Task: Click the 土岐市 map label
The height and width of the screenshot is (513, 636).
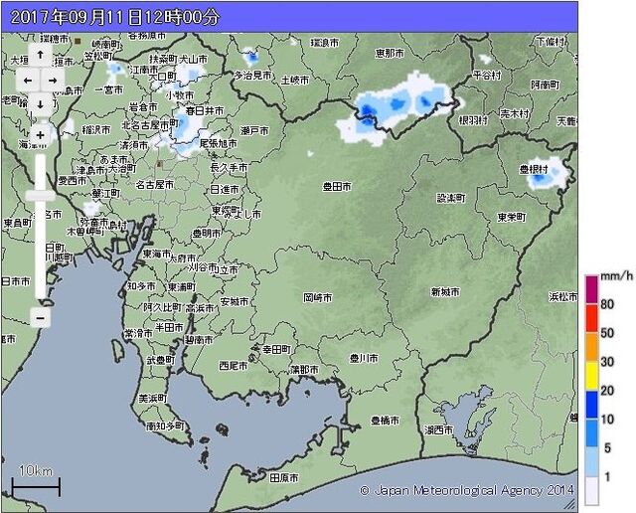Action: [295, 81]
